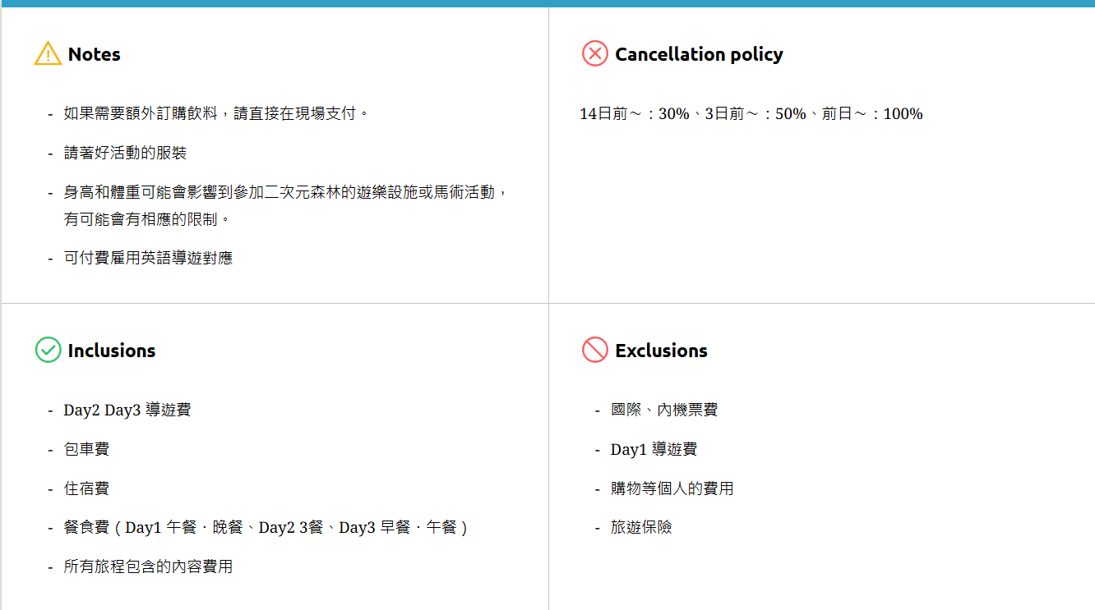Click the inclusion item 住宿費
1095x610 pixels.
click(x=86, y=488)
